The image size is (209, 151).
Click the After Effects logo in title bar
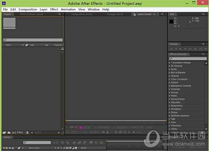(4, 3)
